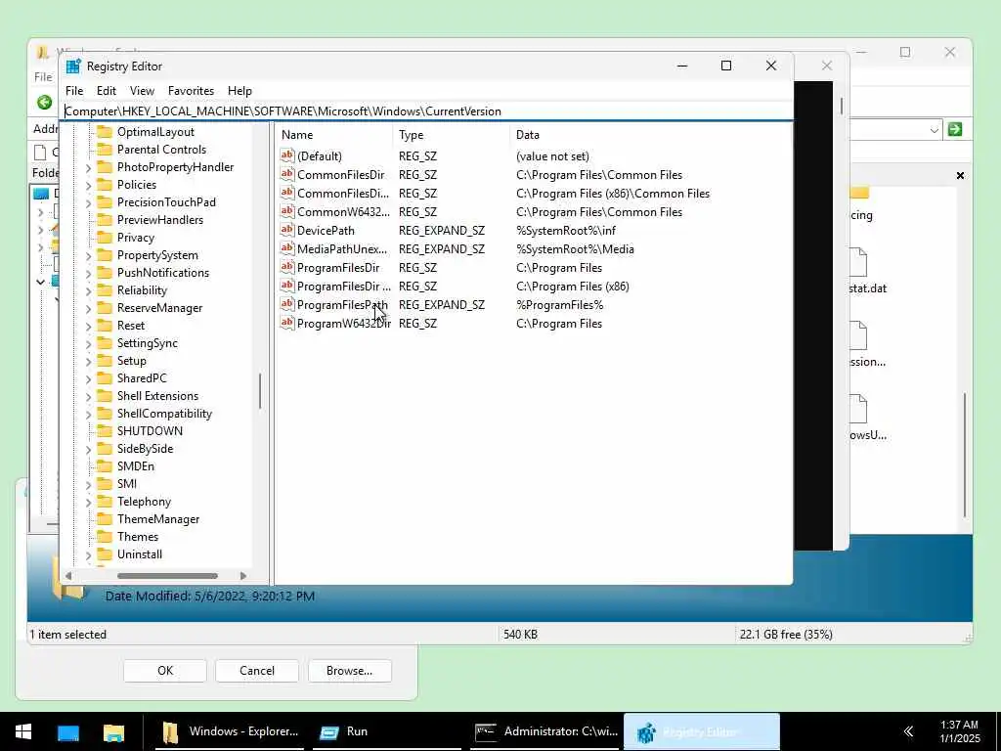Click the Privacy folder icon
1001x751 pixels.
click(105, 238)
